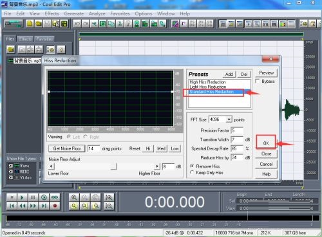Click the infinity Loop play button
The width and height of the screenshot is (322, 237).
pos(55,197)
